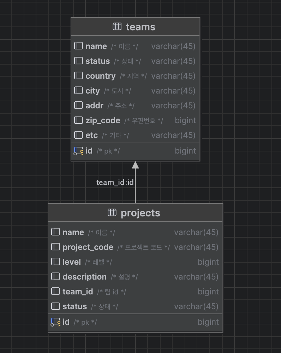Image resolution: width=281 pixels, height=353 pixels.
Task: Click name column text in projects table
Action: pyautogui.click(x=73, y=232)
